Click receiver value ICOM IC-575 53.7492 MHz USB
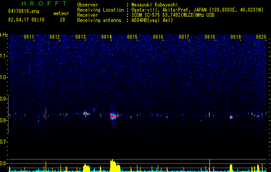 click(173, 15)
